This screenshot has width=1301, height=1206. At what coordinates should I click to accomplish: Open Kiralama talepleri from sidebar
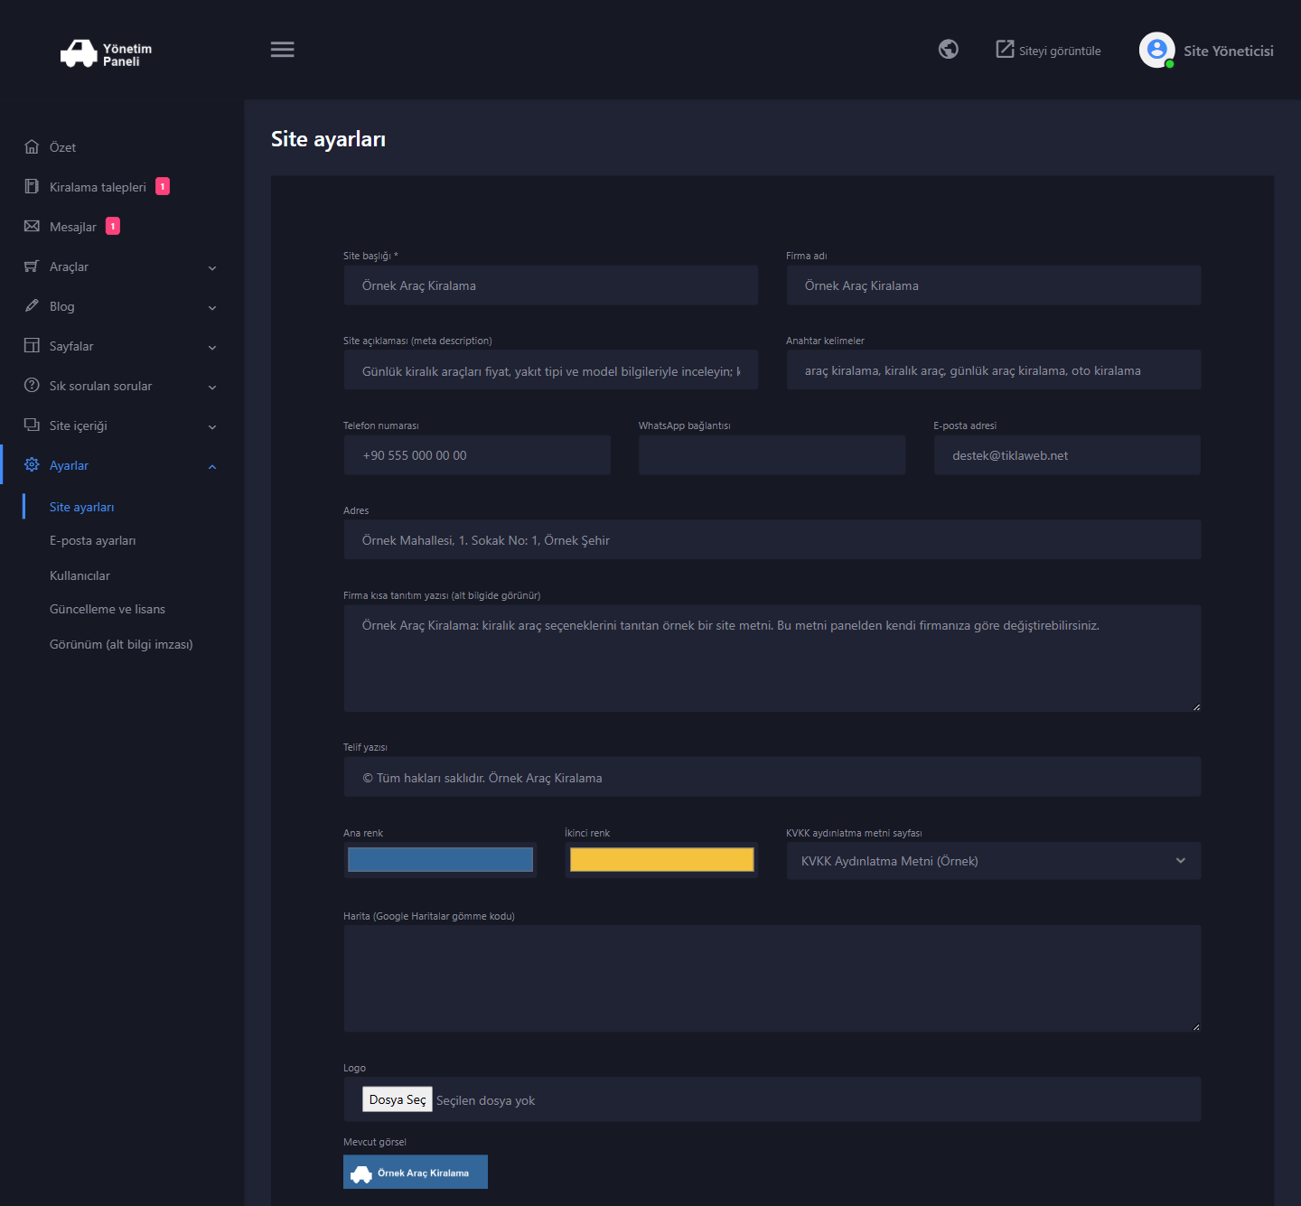tap(98, 187)
